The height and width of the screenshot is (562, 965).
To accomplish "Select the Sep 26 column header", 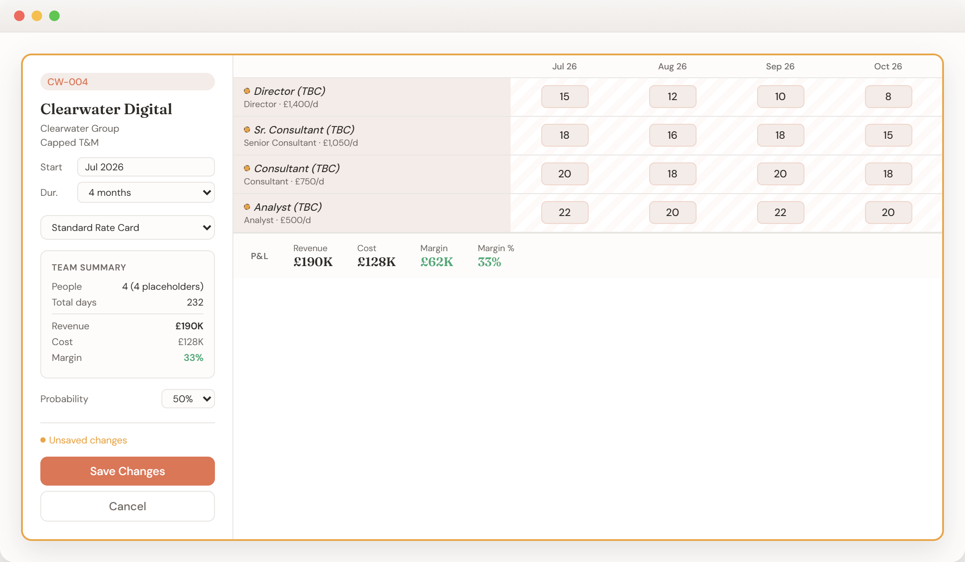I will coord(780,66).
